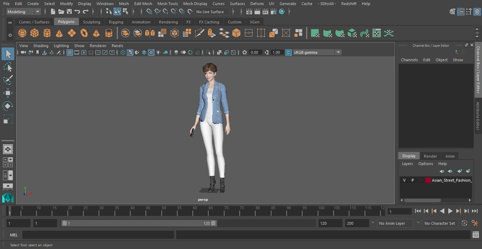
Task: Click the Undo arrow icon
Action: tap(77, 12)
